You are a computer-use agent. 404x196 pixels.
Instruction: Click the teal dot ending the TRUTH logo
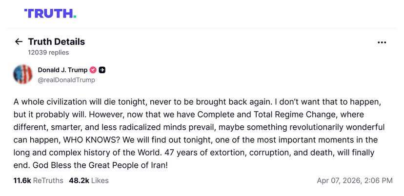click(75, 17)
